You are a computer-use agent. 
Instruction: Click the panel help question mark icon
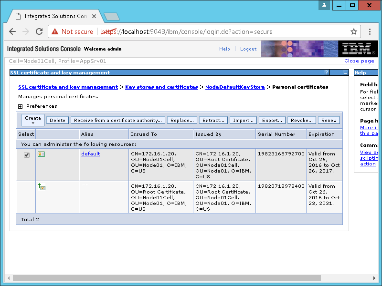click(327, 73)
